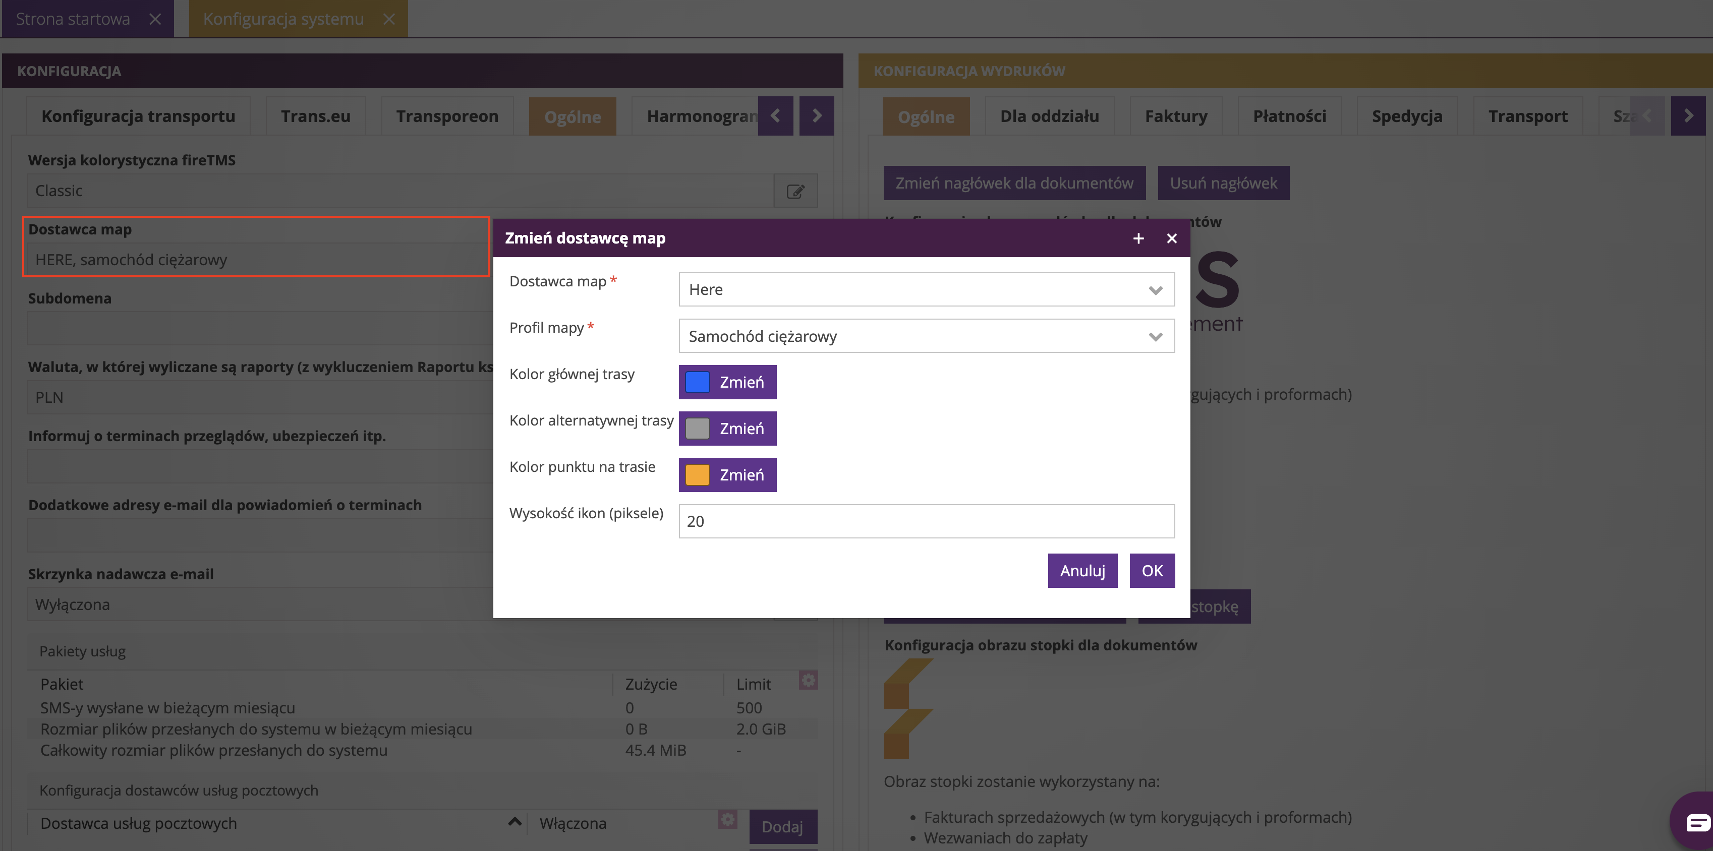The image size is (1713, 851).
Task: Change the blue main route color
Action: 727,382
